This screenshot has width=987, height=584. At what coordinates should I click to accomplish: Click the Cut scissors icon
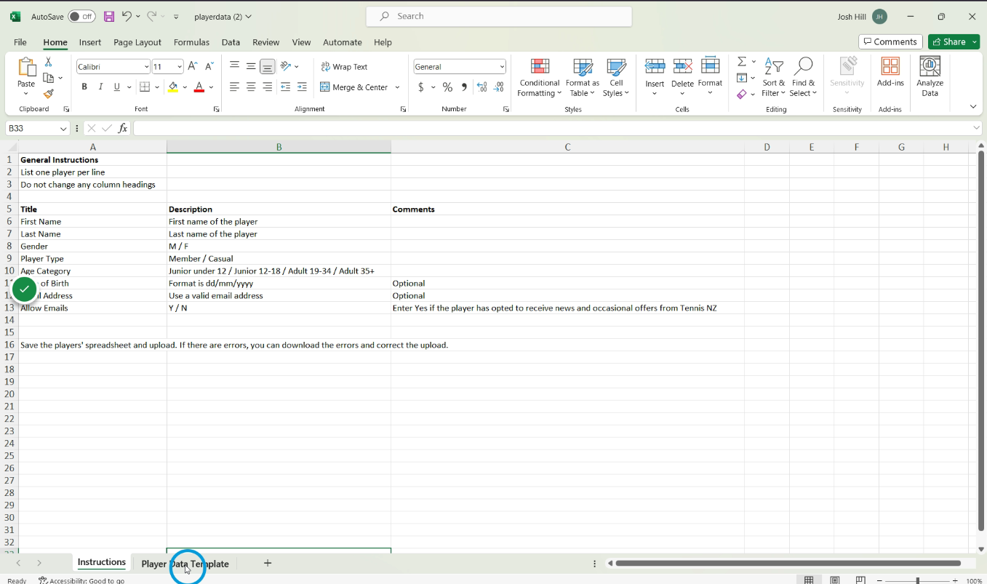pyautogui.click(x=49, y=63)
